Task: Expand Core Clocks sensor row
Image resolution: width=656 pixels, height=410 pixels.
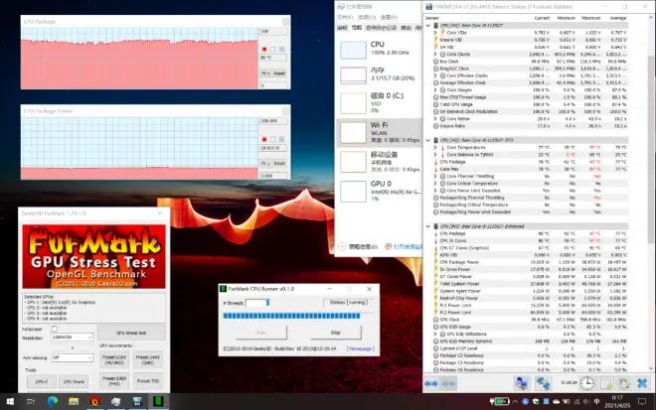Action: click(435, 54)
